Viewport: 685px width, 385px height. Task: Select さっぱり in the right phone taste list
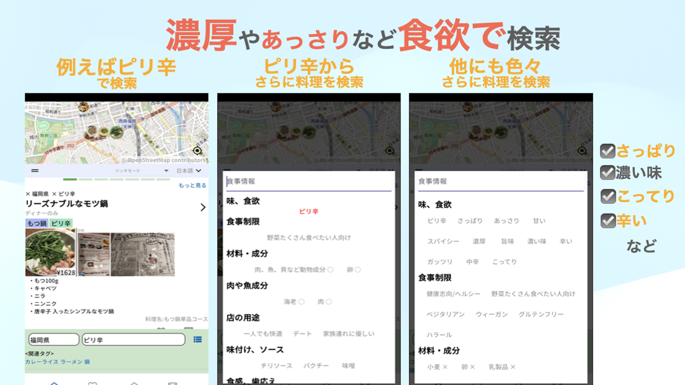coord(470,221)
